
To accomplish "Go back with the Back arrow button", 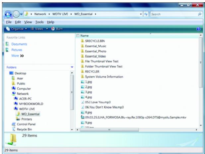I will pos(8,14).
